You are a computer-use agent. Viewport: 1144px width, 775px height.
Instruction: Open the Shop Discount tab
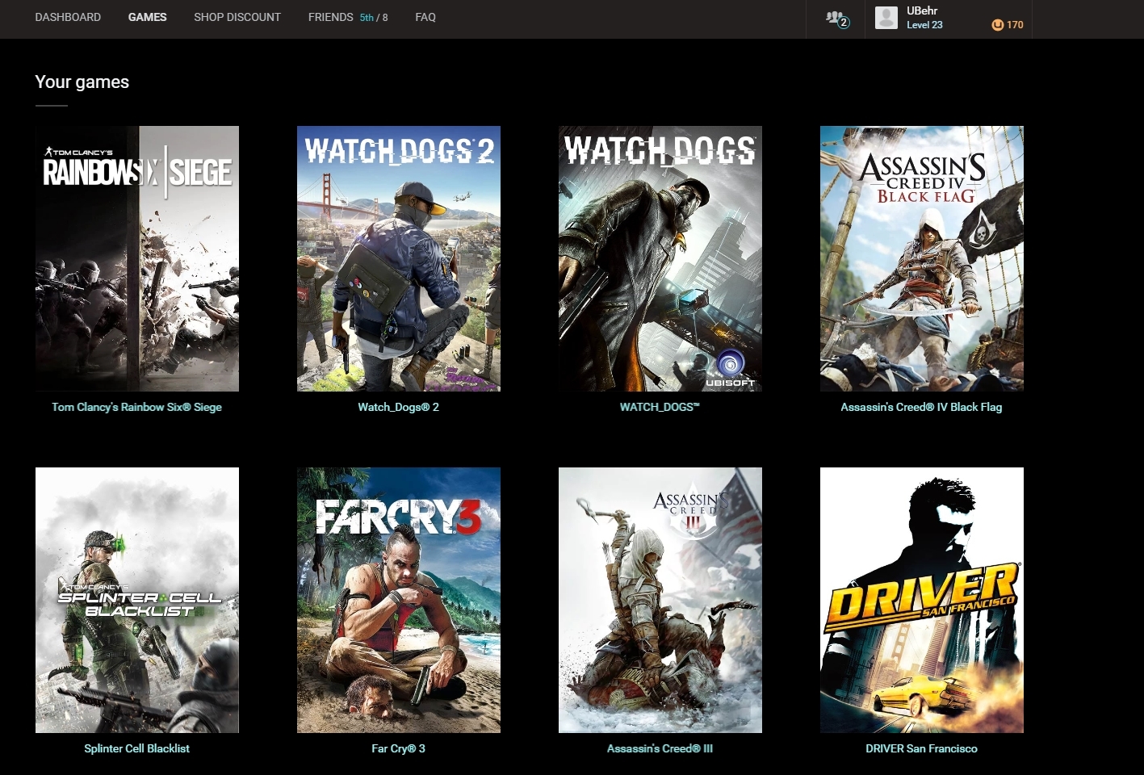click(x=237, y=17)
